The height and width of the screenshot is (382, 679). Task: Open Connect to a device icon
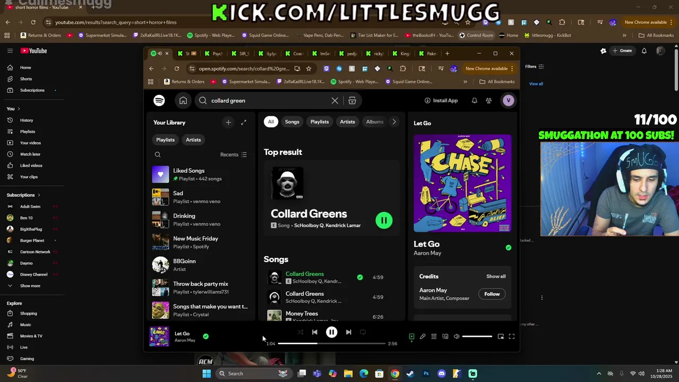[445, 336]
